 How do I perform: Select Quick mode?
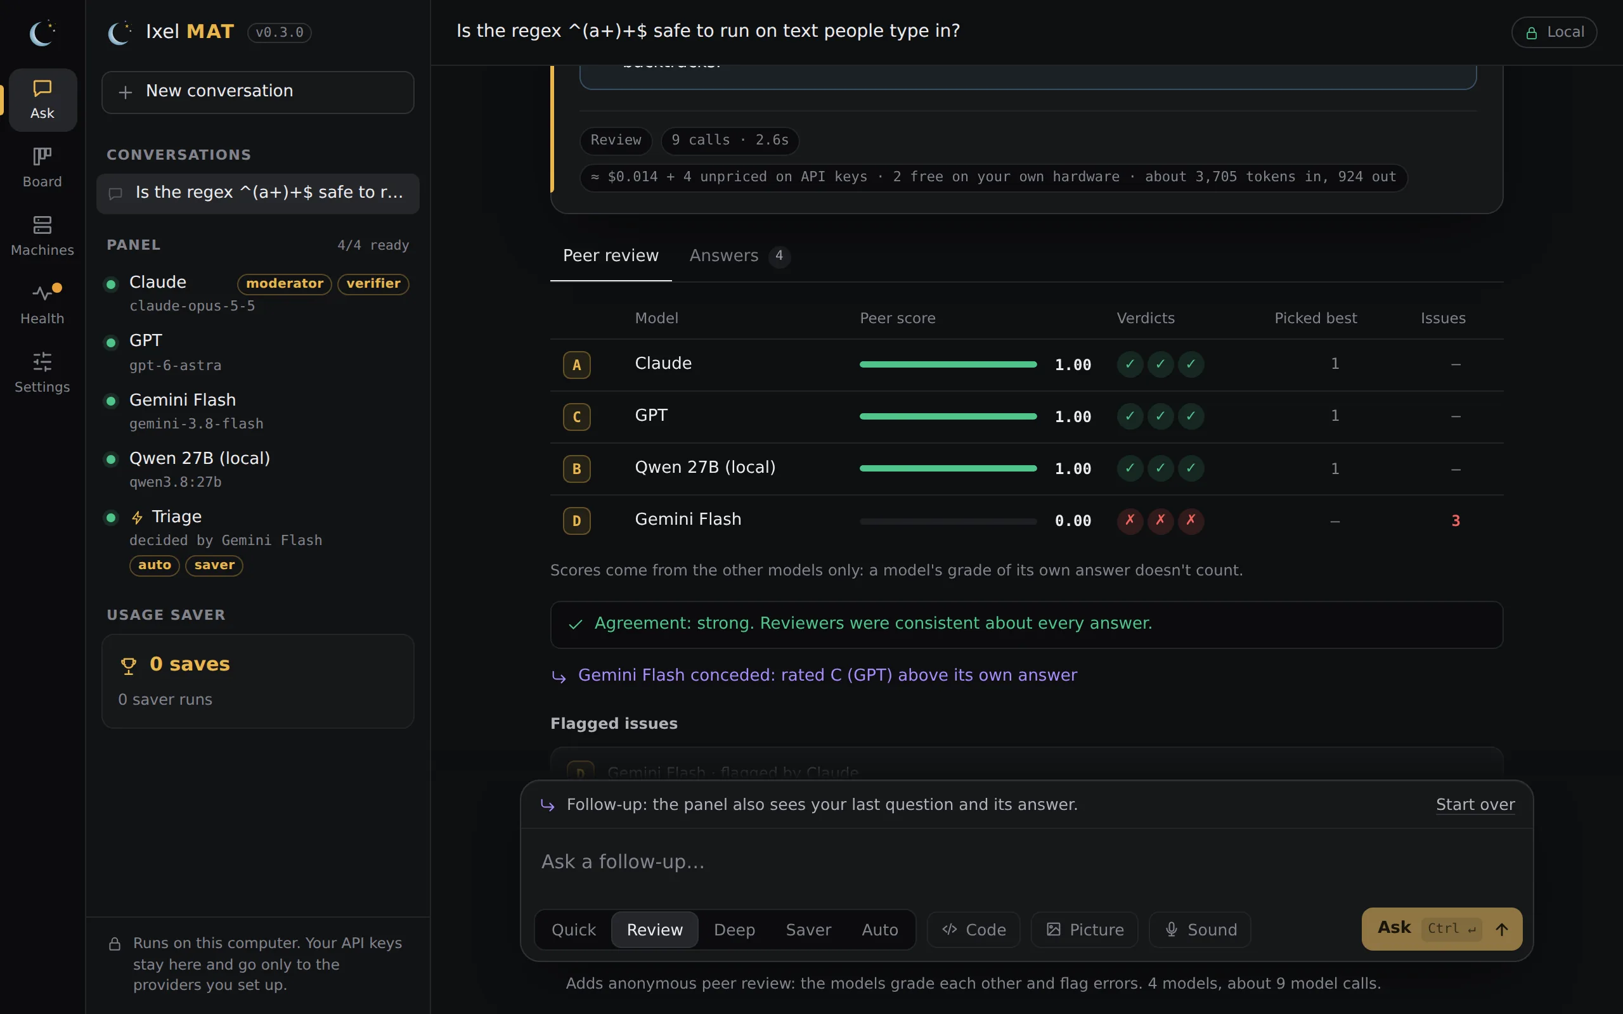573,930
